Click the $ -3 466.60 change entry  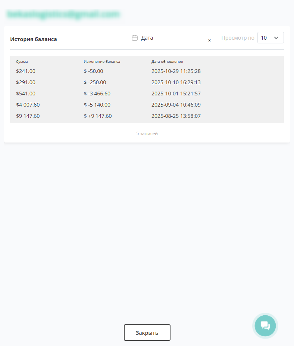97,94
